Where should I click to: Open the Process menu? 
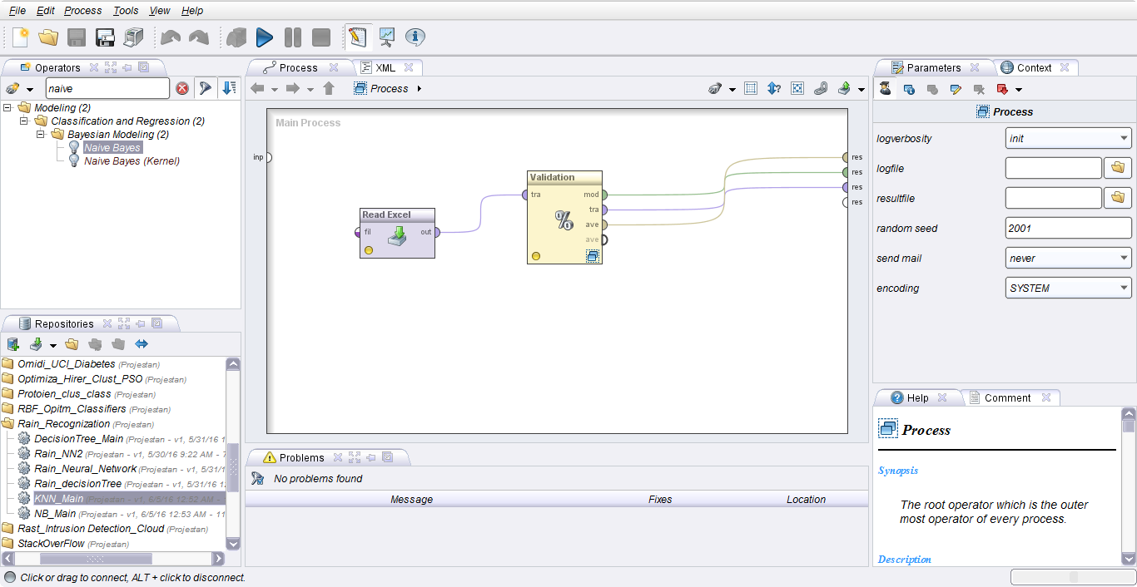(x=82, y=11)
